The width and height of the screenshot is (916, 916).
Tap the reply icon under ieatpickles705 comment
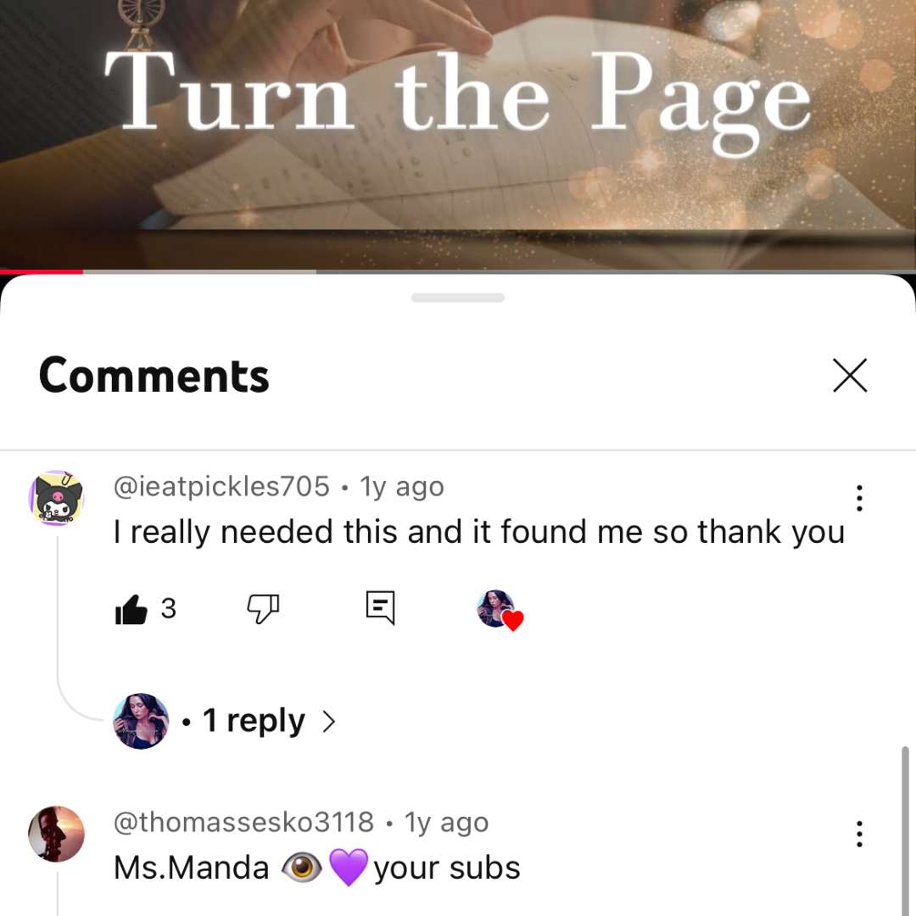[380, 608]
